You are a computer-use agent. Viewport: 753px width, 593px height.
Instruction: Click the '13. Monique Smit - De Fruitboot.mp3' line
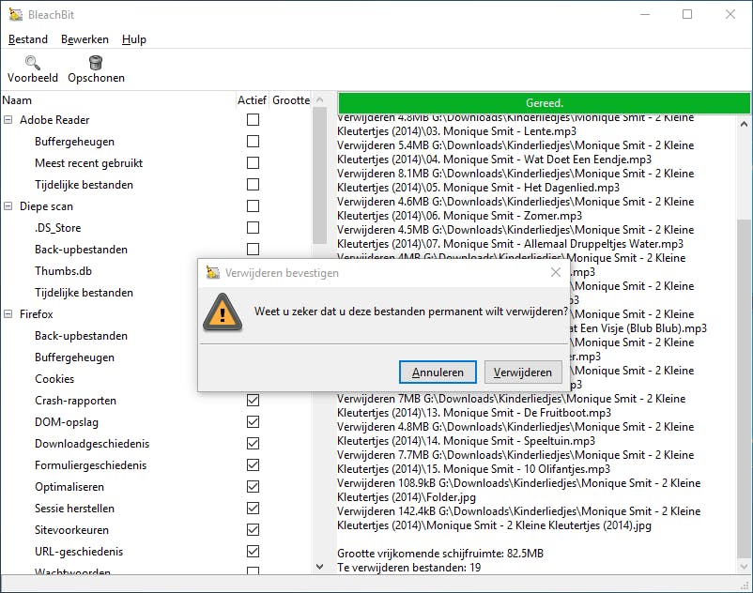pos(474,413)
